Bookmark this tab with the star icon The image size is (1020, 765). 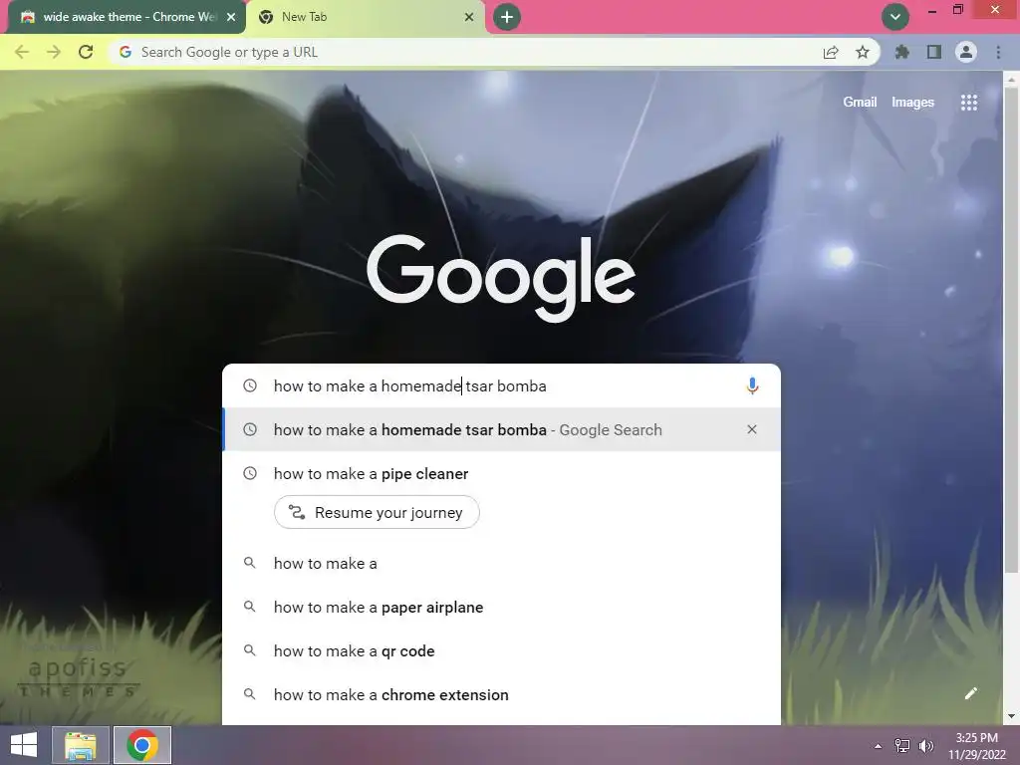tap(863, 52)
